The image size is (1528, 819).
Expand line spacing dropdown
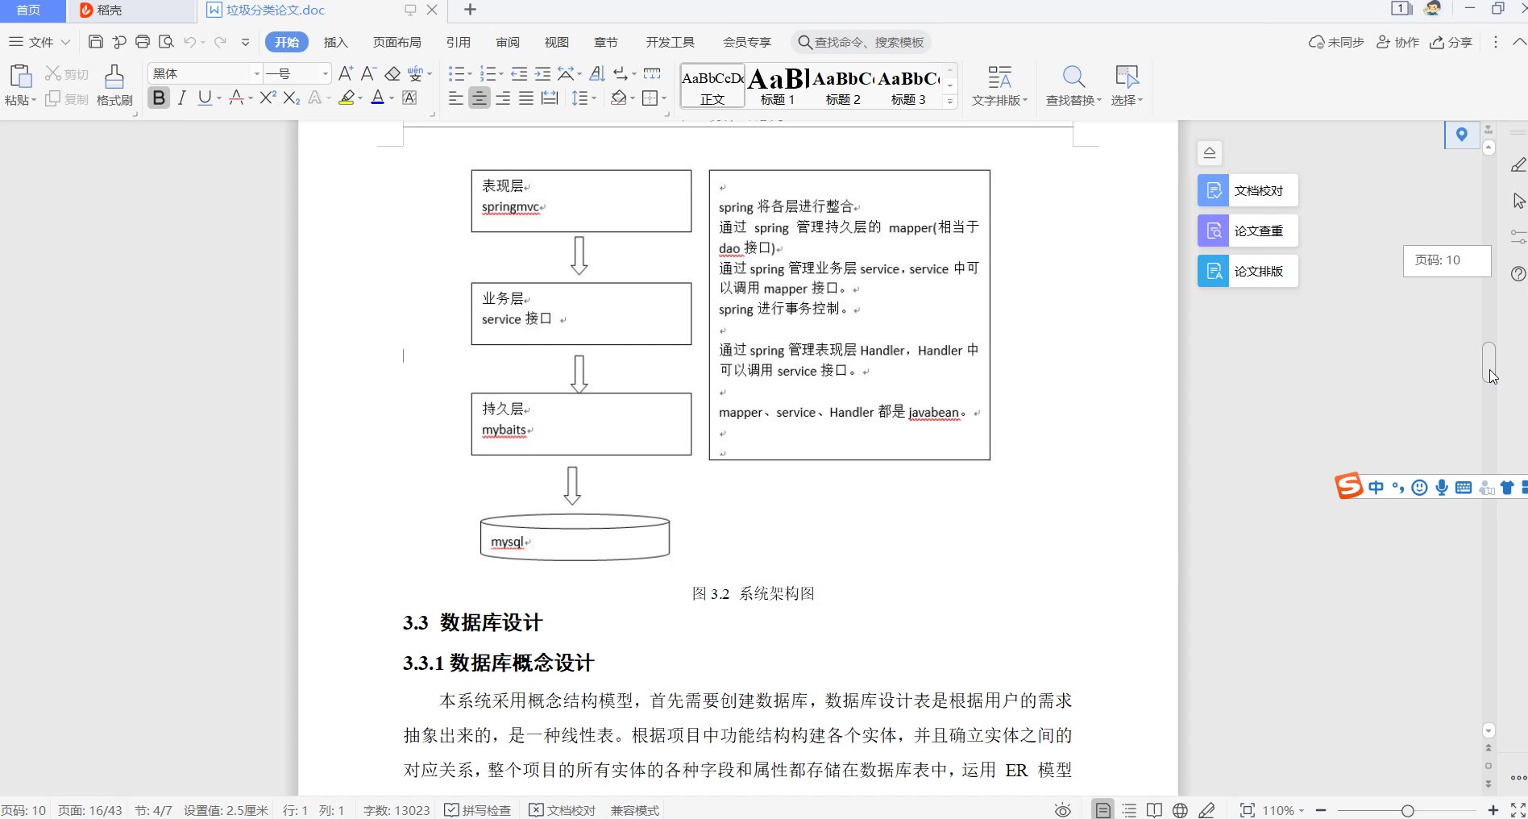coord(594,98)
